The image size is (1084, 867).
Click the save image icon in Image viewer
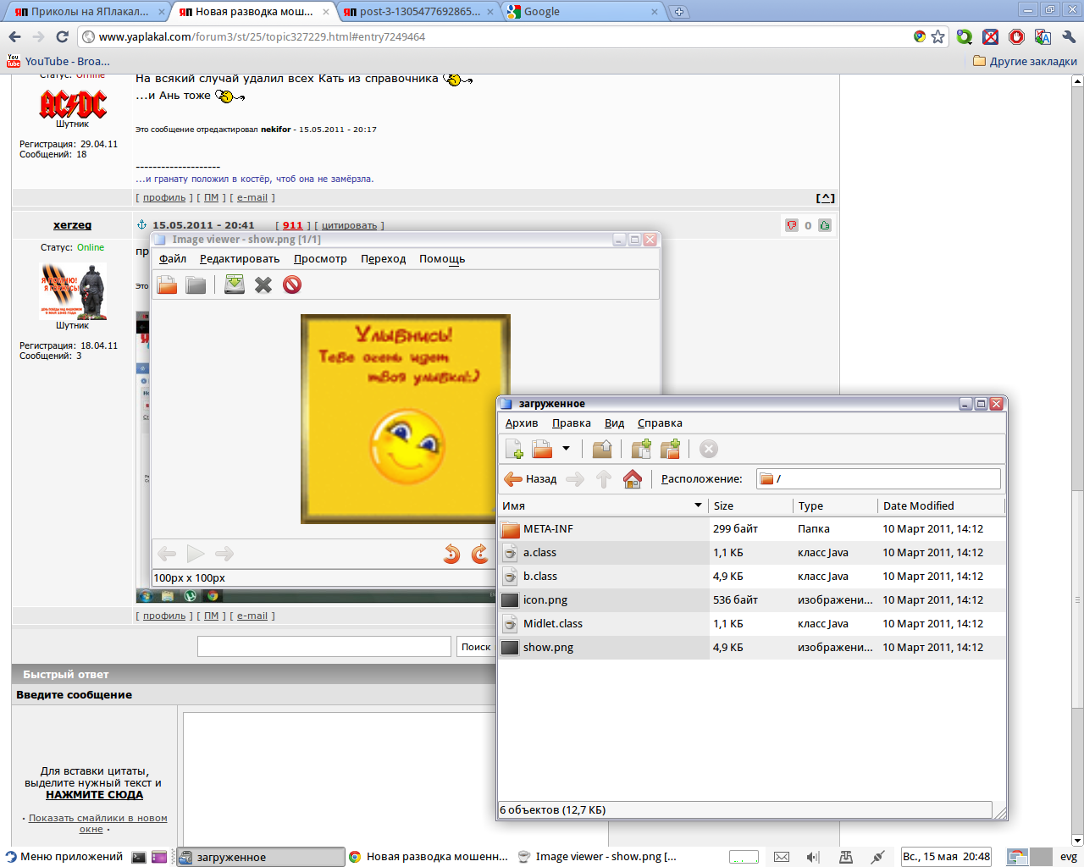(x=235, y=285)
